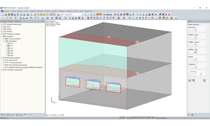
Task: Select the 1 D prutové prvky radio button
Action: [6, 63]
